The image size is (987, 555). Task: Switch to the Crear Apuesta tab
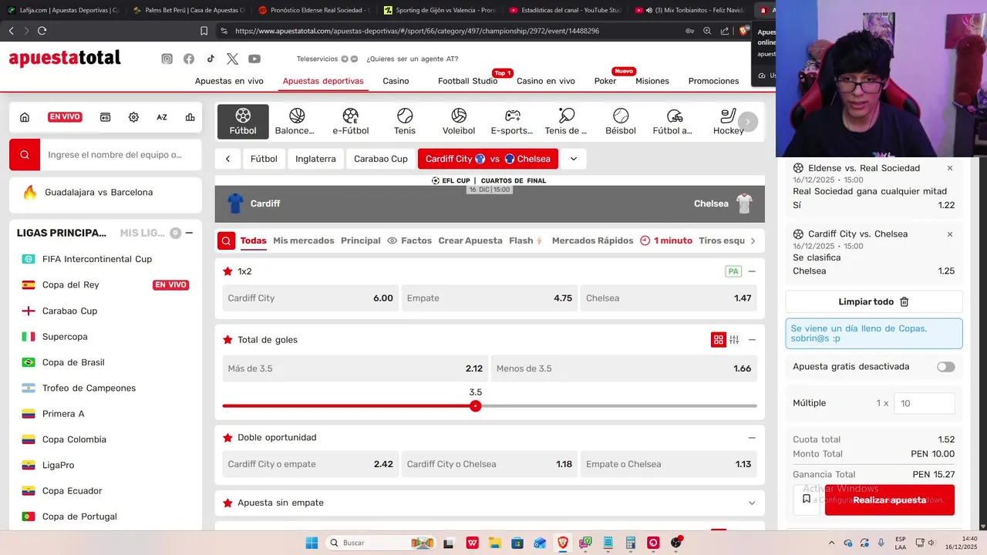470,240
